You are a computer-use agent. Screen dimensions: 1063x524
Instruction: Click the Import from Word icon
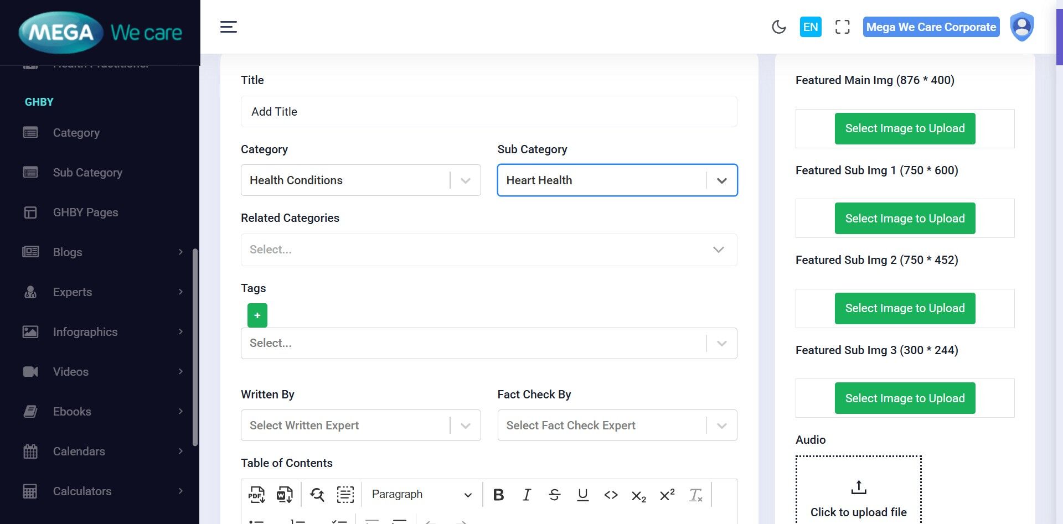coord(285,495)
